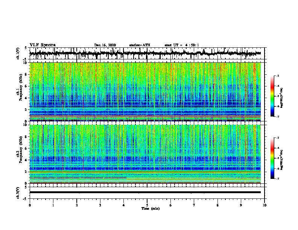Click the '-3' label on ch.1 color scale

(277, 76)
